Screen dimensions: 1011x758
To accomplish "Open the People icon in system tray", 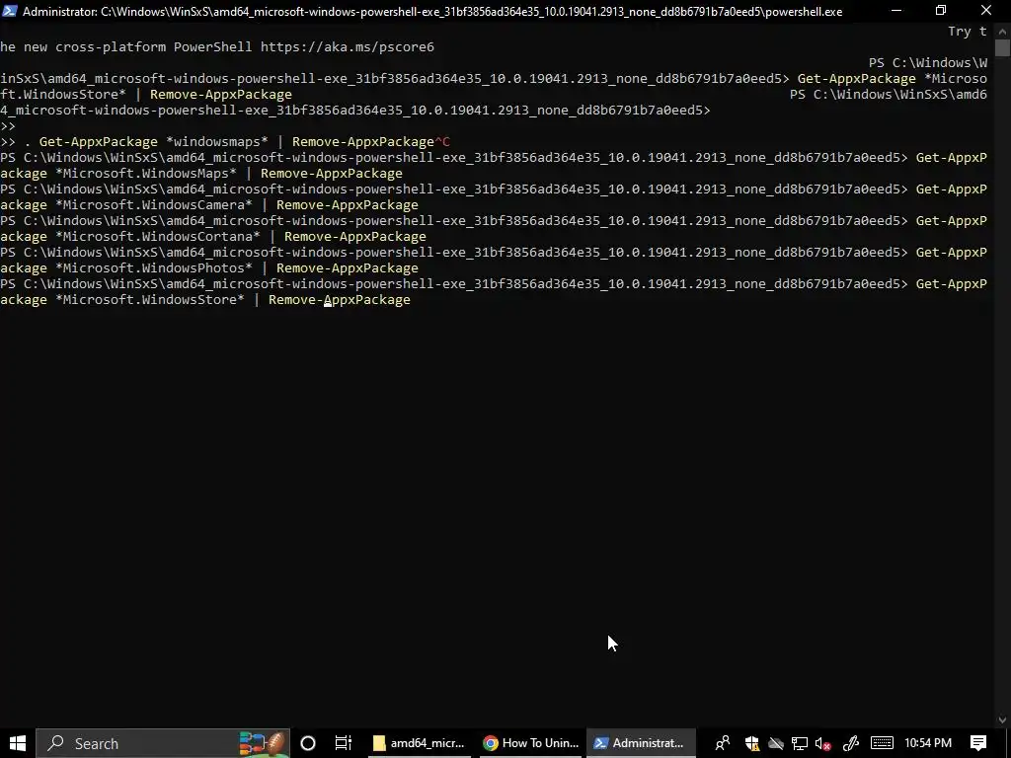I will (x=722, y=743).
